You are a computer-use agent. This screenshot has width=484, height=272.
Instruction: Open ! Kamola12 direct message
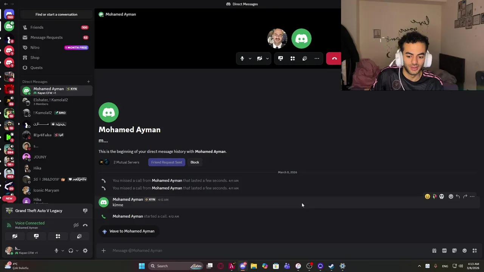(56, 113)
